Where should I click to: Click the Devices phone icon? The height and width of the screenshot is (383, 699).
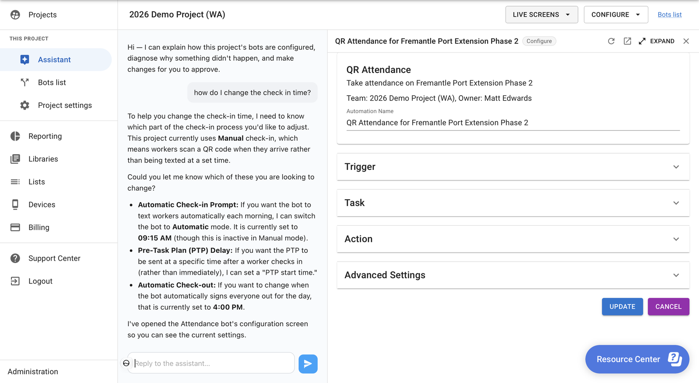click(x=15, y=204)
